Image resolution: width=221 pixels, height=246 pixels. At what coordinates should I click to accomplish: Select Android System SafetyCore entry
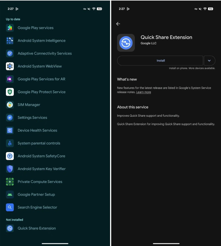[x=55, y=156]
